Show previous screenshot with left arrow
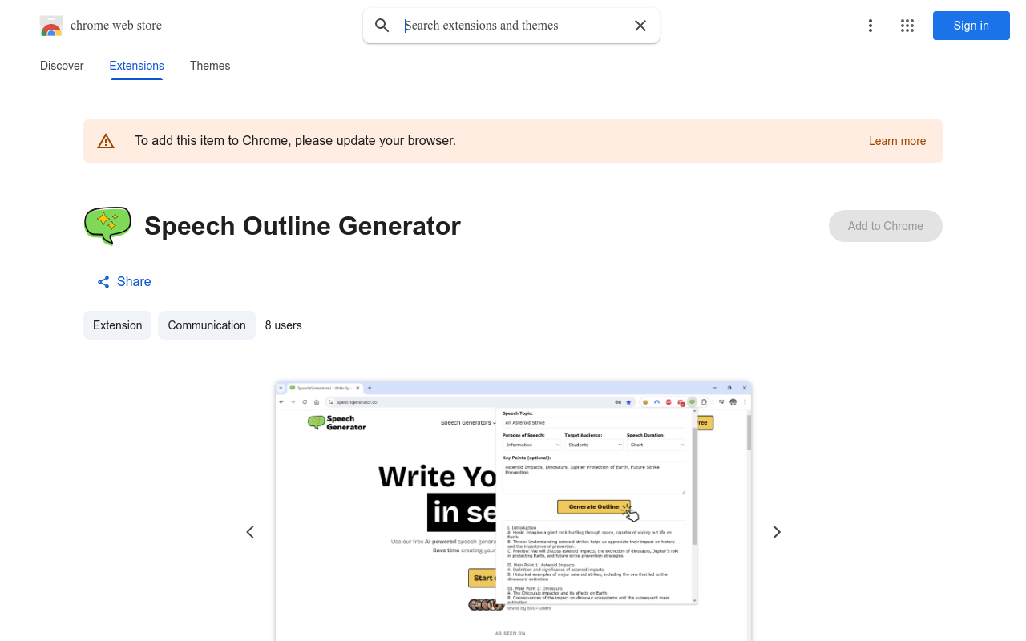Viewport: 1026px width, 641px height. [x=250, y=532]
